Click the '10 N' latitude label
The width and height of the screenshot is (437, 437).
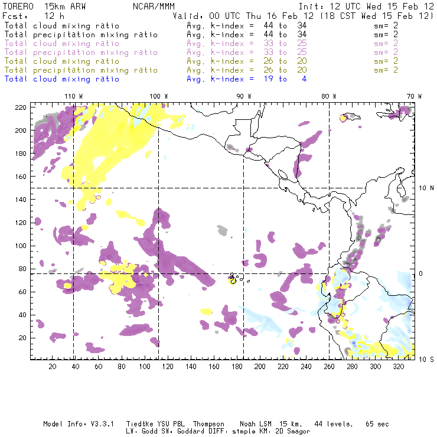426,188
